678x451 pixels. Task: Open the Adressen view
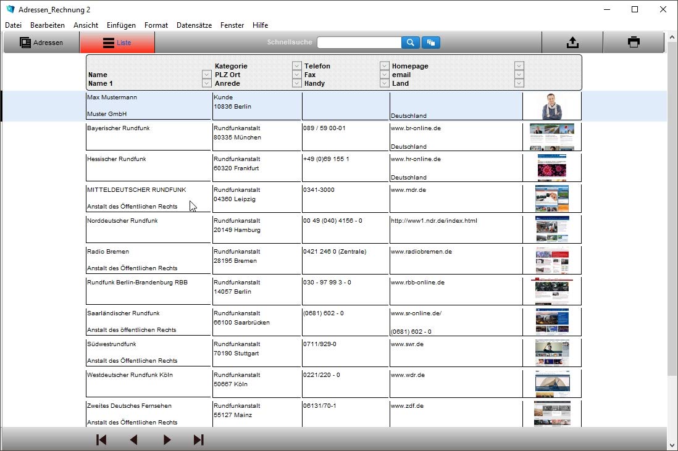click(41, 43)
